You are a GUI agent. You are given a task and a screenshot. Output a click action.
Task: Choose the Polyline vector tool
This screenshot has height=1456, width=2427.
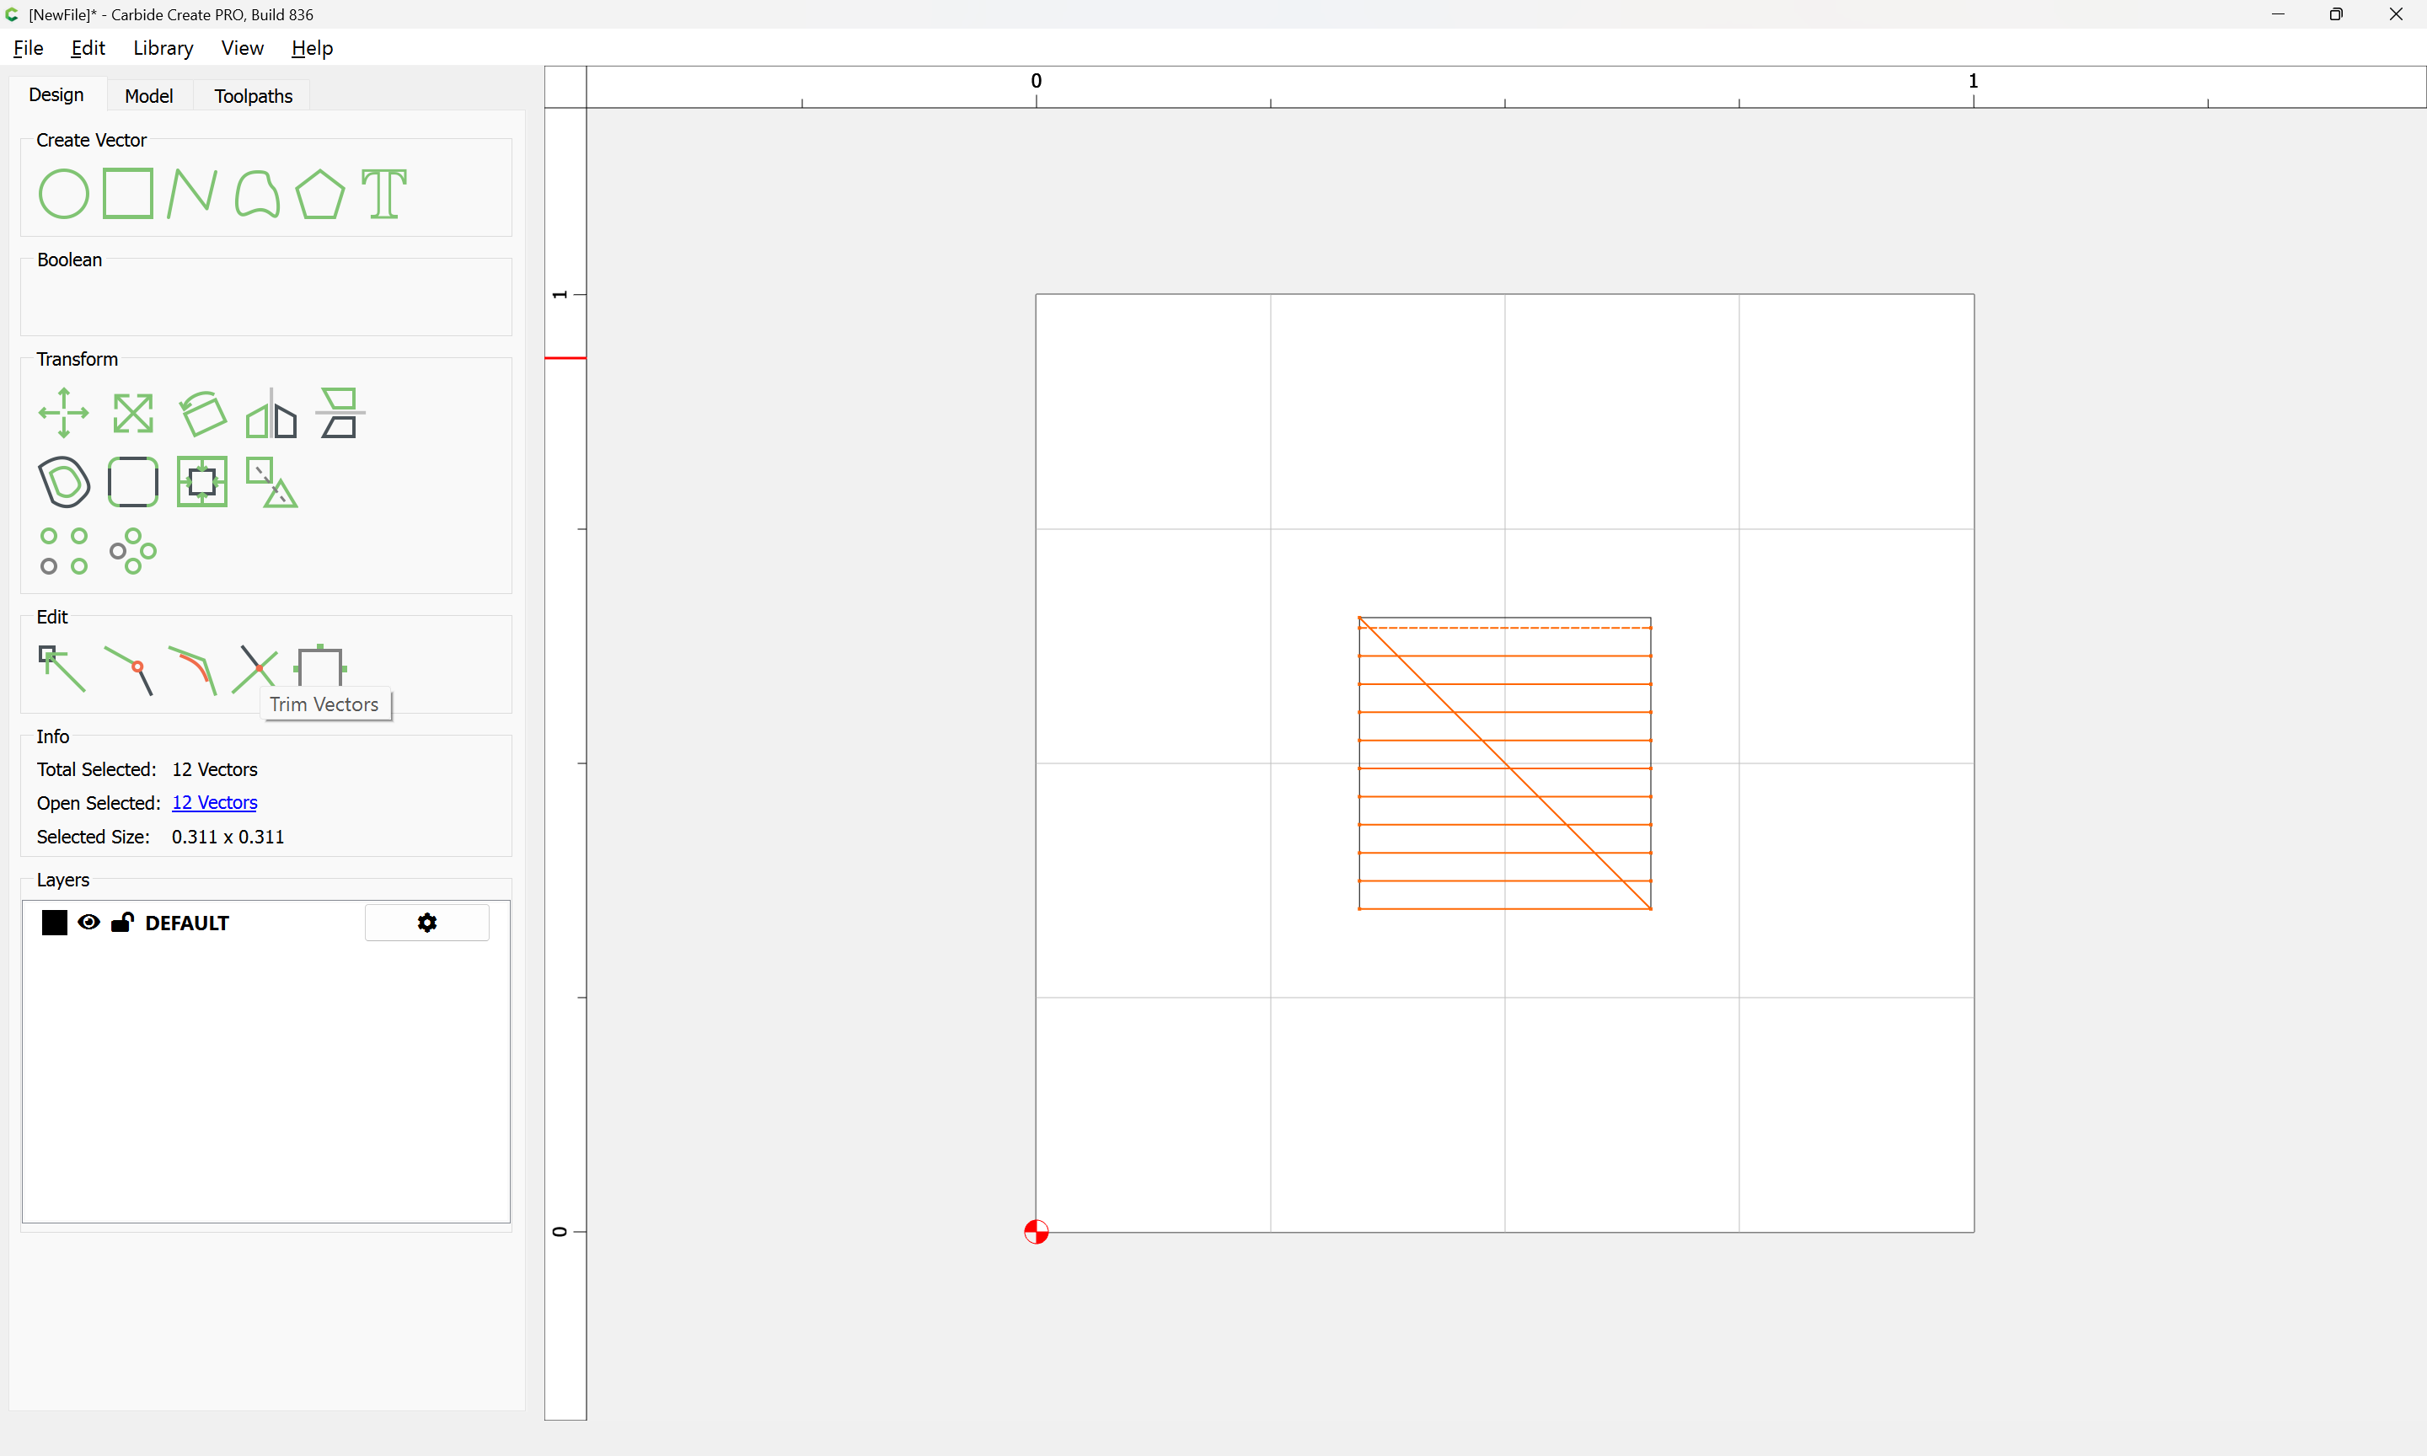[x=192, y=193]
